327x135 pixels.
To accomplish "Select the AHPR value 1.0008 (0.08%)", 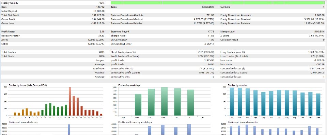I will tap(96, 40).
